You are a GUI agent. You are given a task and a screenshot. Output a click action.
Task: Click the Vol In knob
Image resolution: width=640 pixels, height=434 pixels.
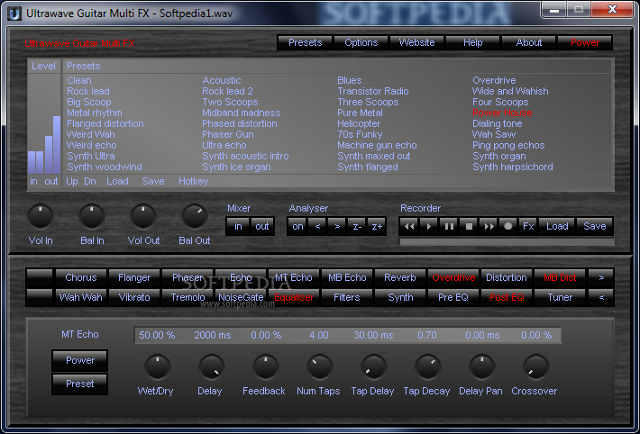[x=41, y=215]
